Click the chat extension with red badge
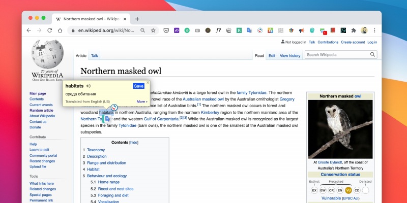407x203 pixels. tap(323, 31)
